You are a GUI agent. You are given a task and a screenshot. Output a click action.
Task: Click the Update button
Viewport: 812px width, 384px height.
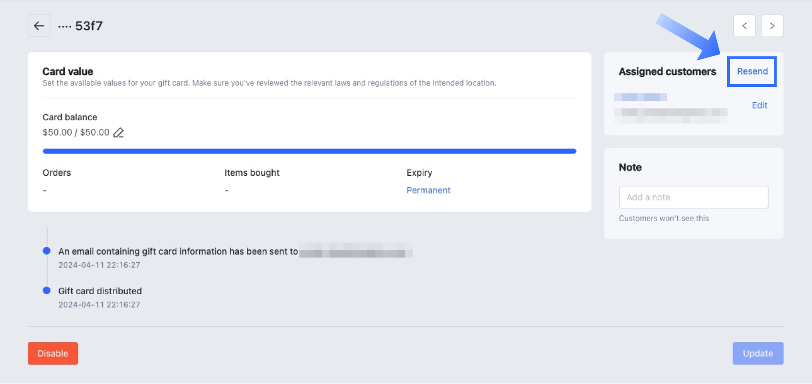(x=758, y=353)
